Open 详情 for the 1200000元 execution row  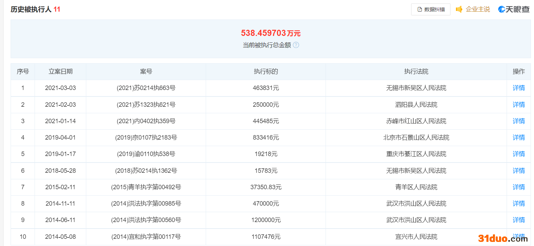(x=519, y=220)
